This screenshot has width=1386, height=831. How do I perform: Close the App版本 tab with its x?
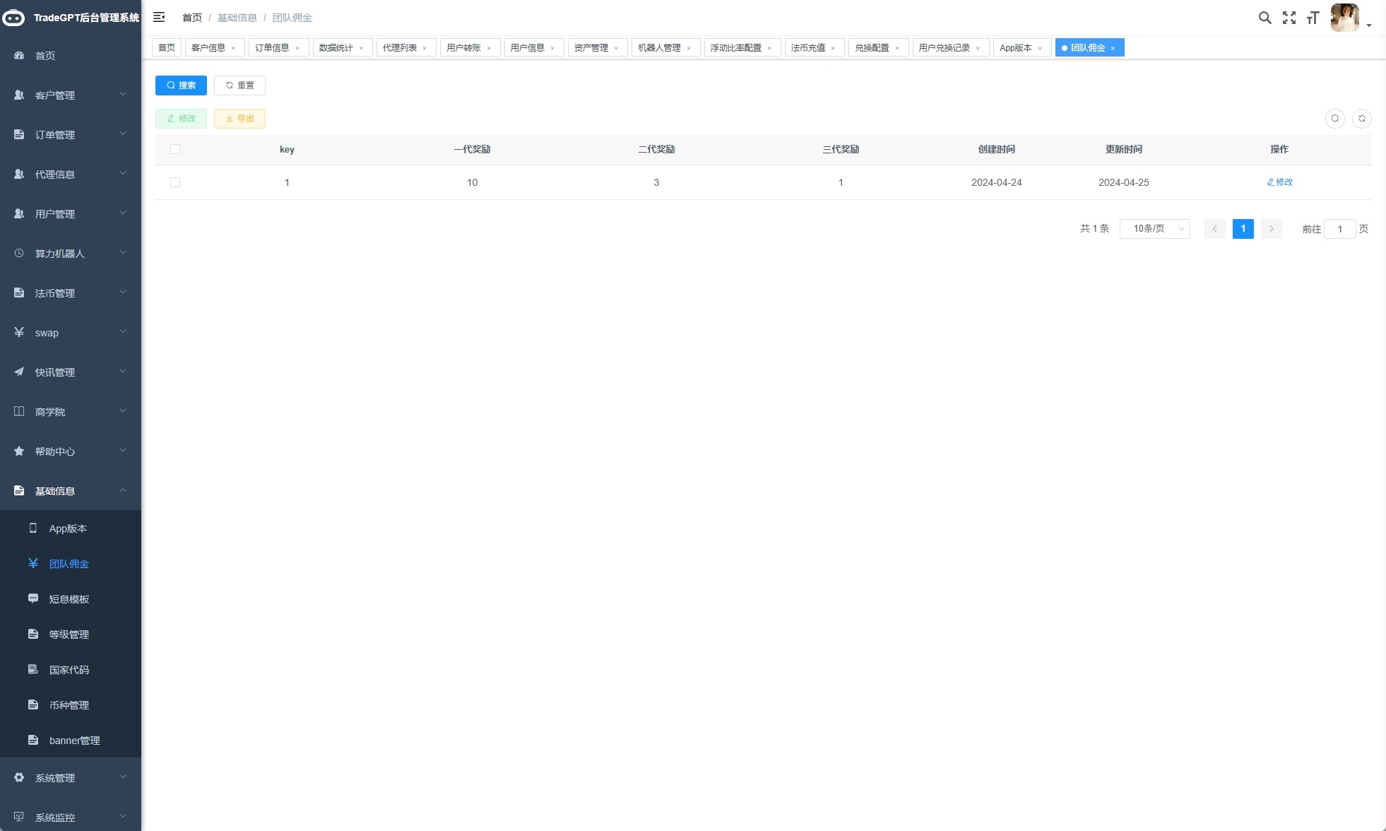pyautogui.click(x=1040, y=48)
